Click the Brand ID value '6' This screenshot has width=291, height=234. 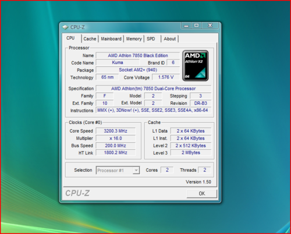point(173,62)
